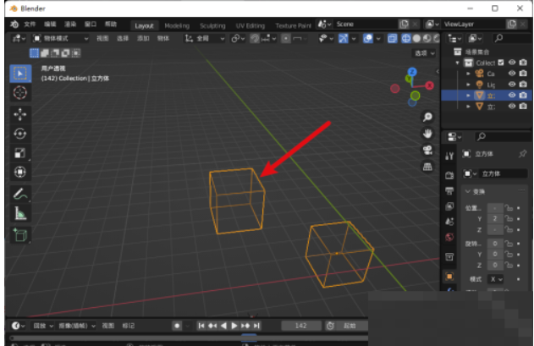Screen dimensions: 534x346
Task: Disable Camera in renders
Action: coord(523,74)
